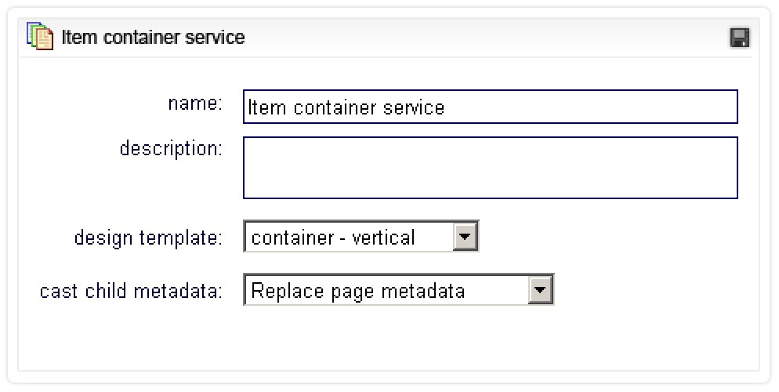The height and width of the screenshot is (392, 779).
Task: Click the "cast child metadata:" label
Action: click(131, 292)
